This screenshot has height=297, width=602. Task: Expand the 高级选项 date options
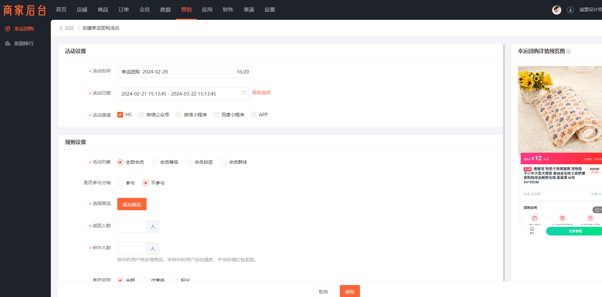pyautogui.click(x=261, y=93)
